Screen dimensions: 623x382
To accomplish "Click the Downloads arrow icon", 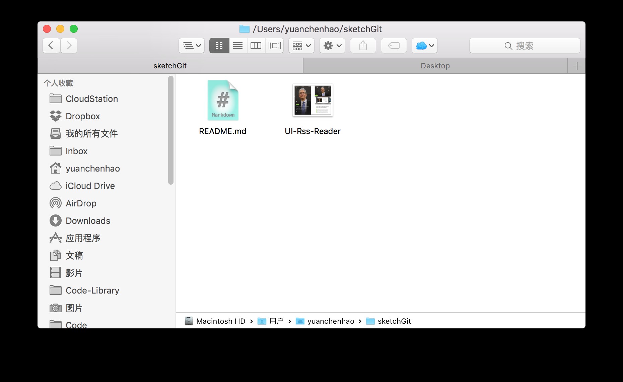I will pos(56,220).
